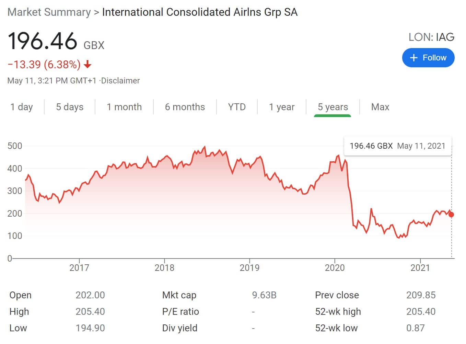
Task: Click the plus icon on the Follow button
Action: [x=414, y=58]
